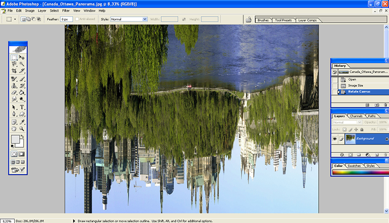The width and height of the screenshot is (389, 223).
Task: Open the Filter menu
Action: 66,10
